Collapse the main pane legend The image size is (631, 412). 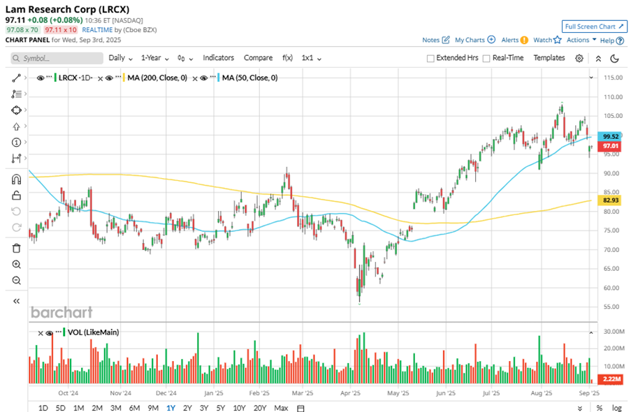pos(591,78)
